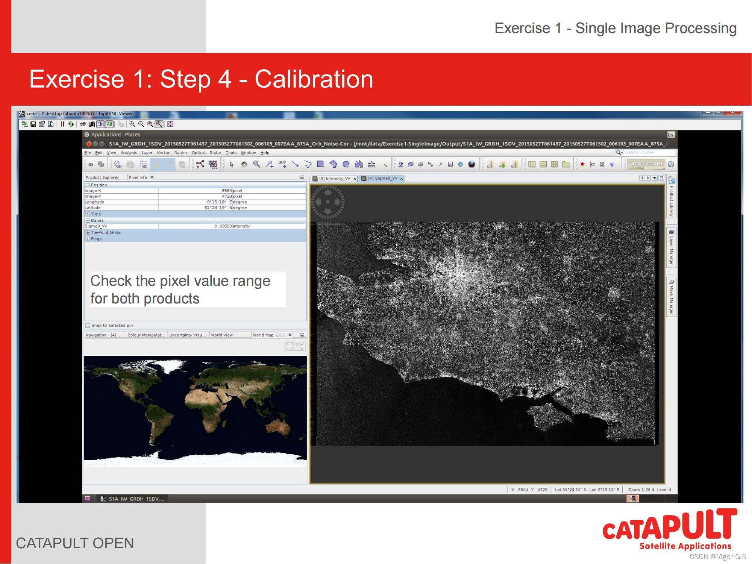The width and height of the screenshot is (752, 564).
Task: Tile windows evenly grid icon
Action: 555,164
